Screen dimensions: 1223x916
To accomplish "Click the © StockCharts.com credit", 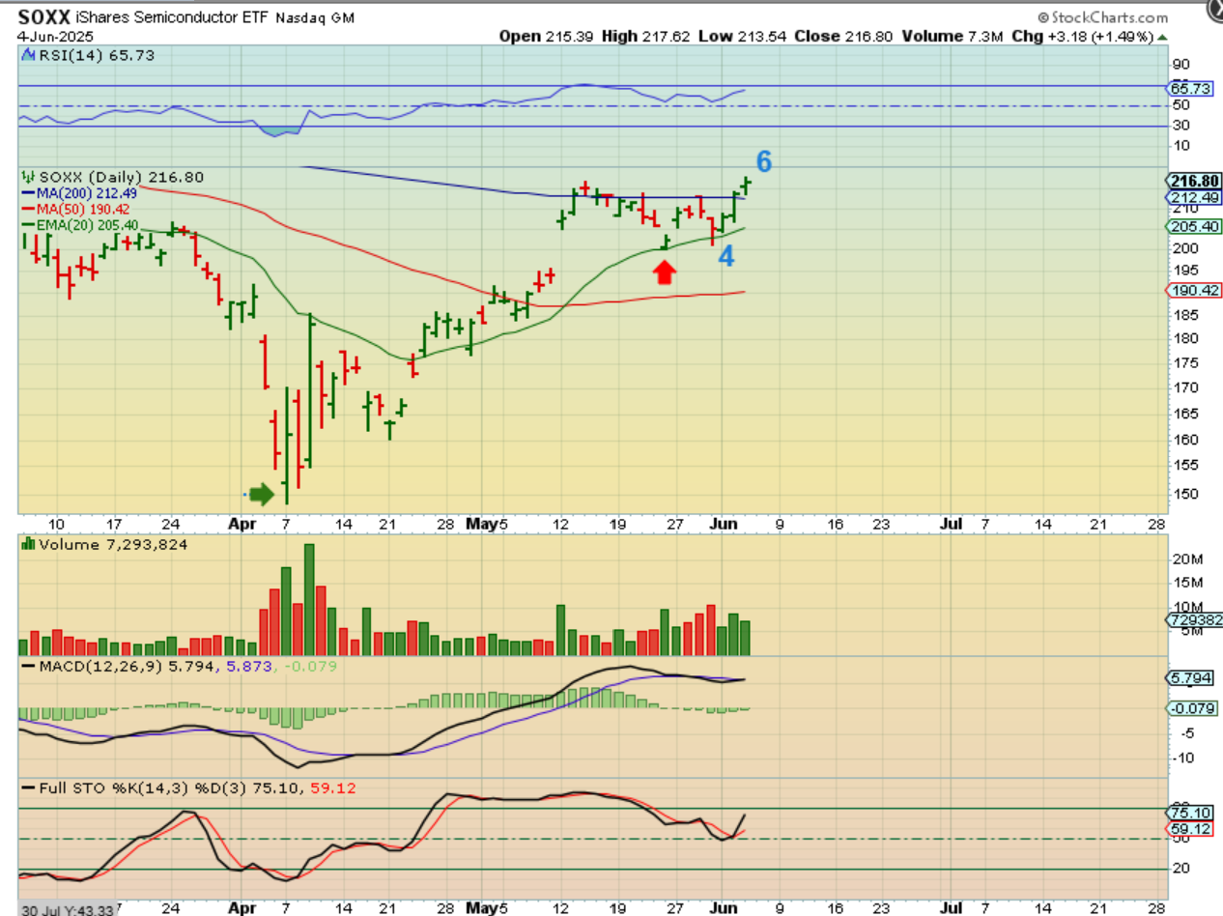I will tap(1102, 17).
